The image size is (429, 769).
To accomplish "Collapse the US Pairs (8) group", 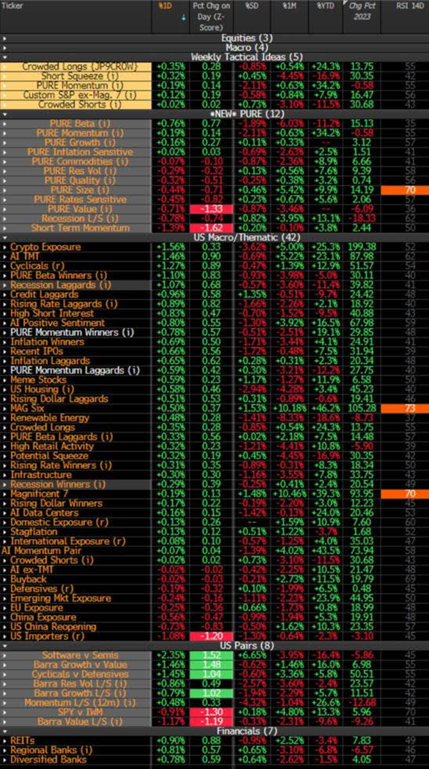I will pos(4,645).
